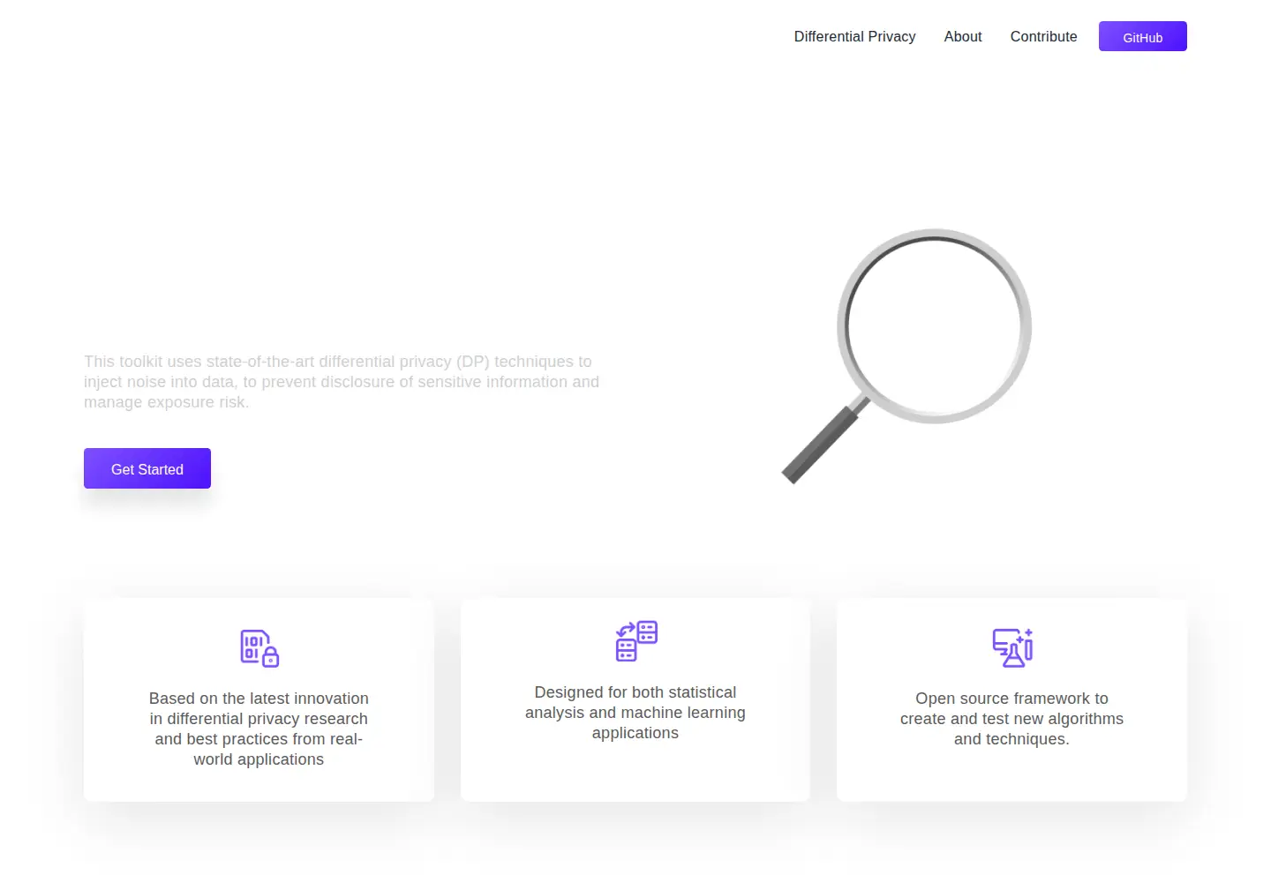Image resolution: width=1271 pixels, height=882 pixels.
Task: Click the binary data lock icon
Action: tap(259, 648)
